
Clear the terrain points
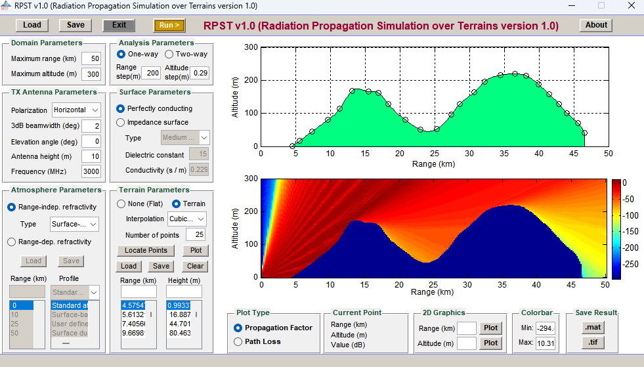[x=195, y=267]
